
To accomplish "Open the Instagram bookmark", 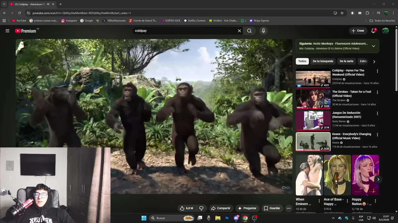I will click(x=69, y=21).
